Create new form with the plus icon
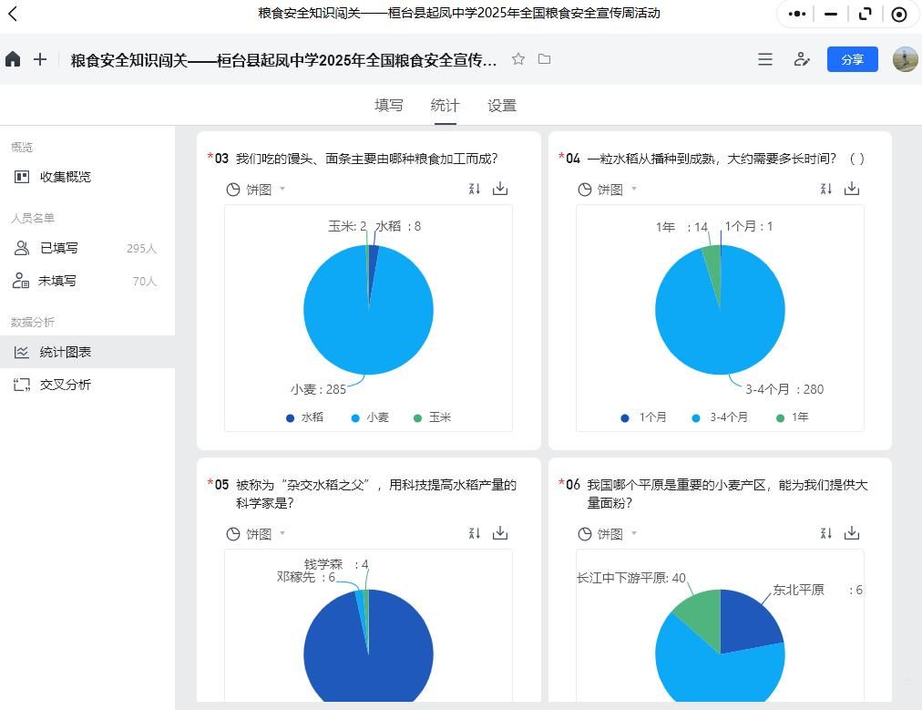 (39, 59)
